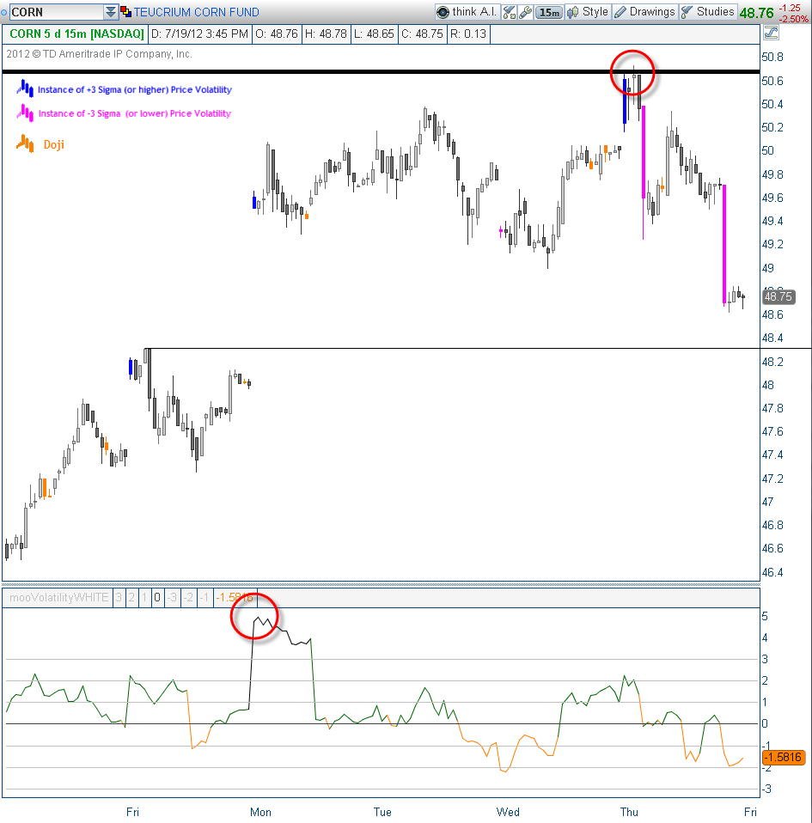Click the maximize chart icon at top right
Screen dimensions: 812x823
pos(771,32)
